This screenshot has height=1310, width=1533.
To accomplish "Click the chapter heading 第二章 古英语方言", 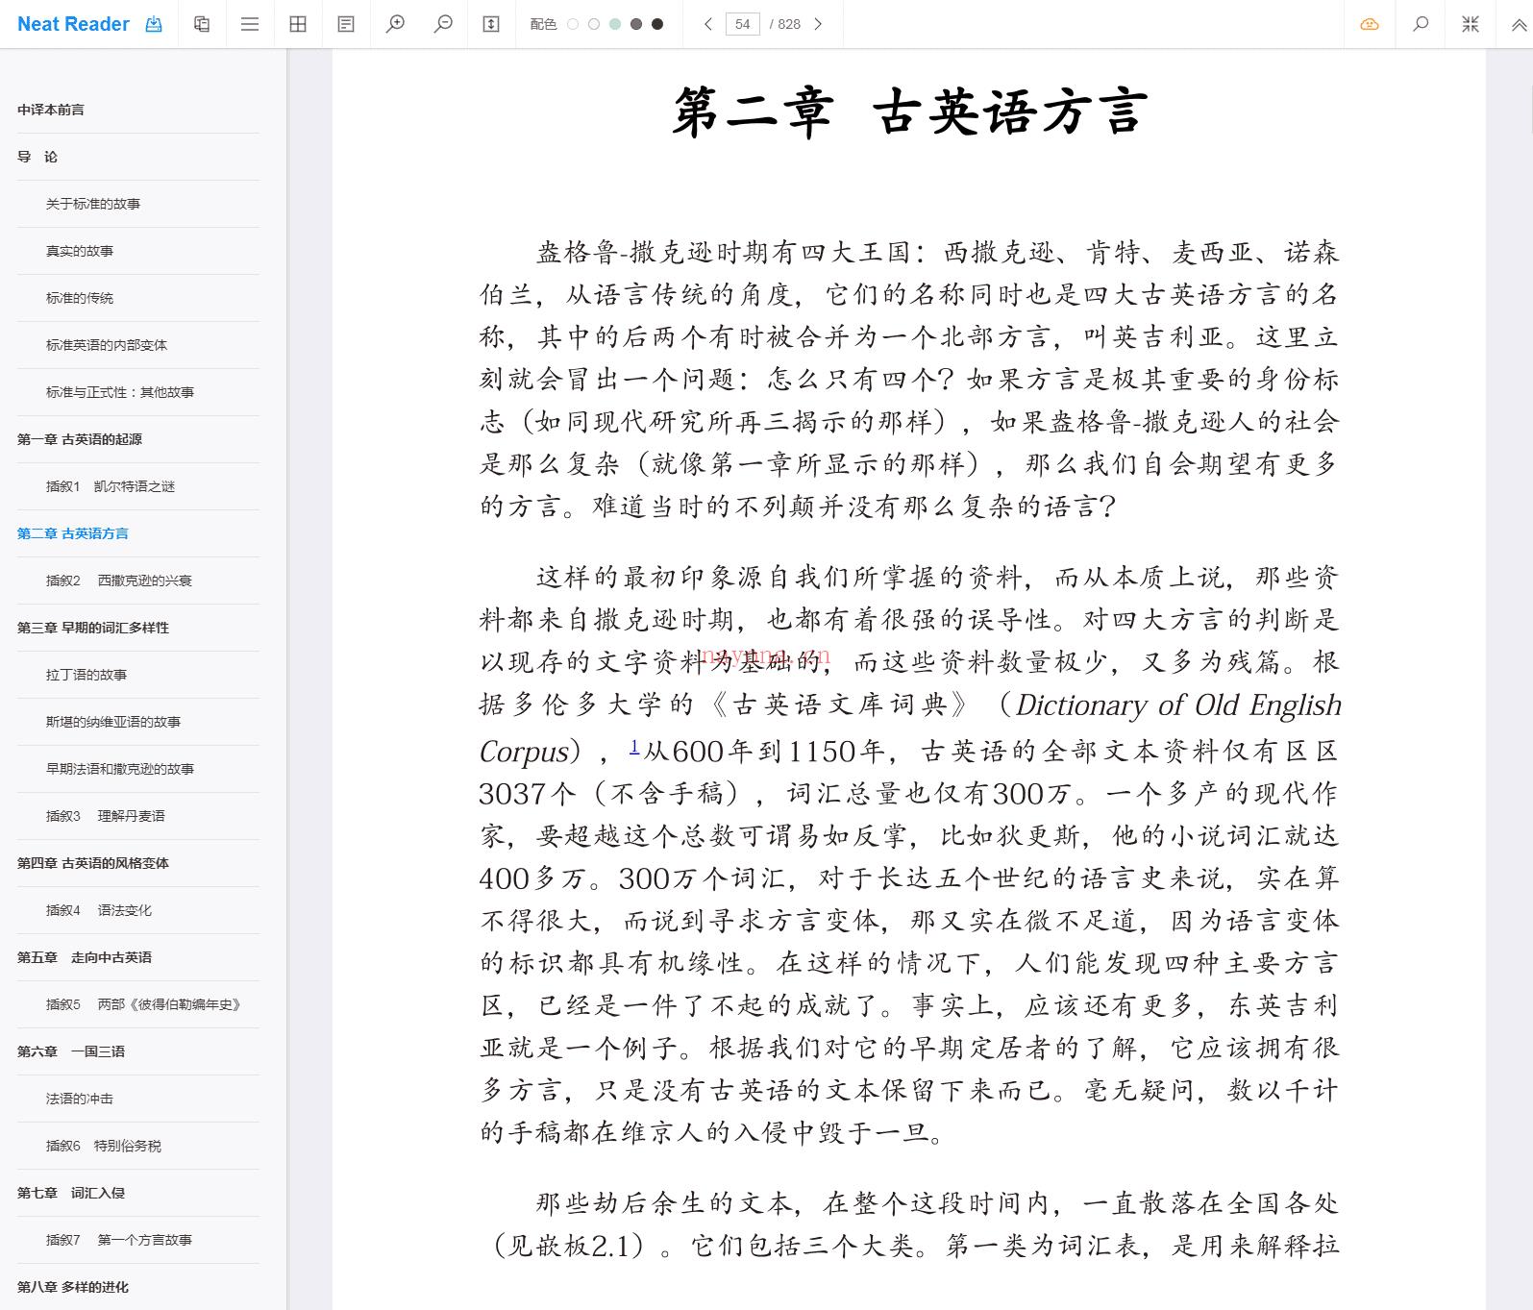I will point(909,112).
